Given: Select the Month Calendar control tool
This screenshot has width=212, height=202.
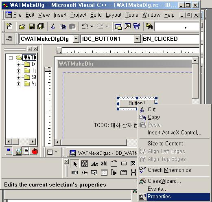Looking at the screenshot, I should [104, 173].
